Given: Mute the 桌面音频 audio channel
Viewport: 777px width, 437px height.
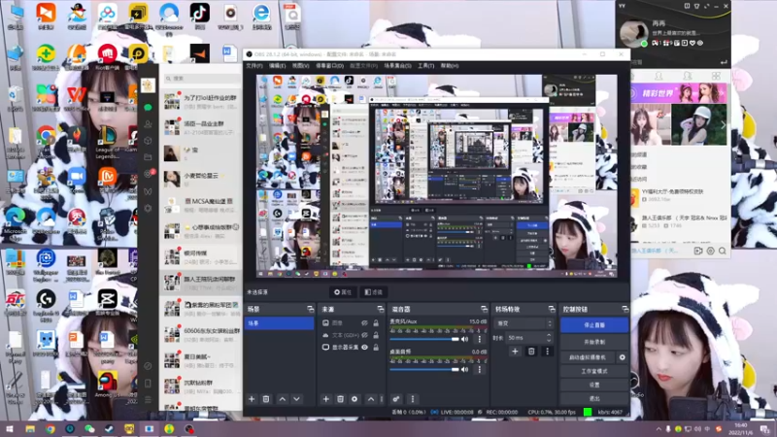Looking at the screenshot, I should (x=465, y=370).
